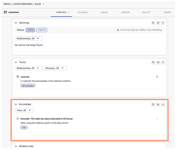The width and height of the screenshot is (177, 150).
Task: Open the Glossary: All dropdown
Action: pyautogui.click(x=55, y=68)
